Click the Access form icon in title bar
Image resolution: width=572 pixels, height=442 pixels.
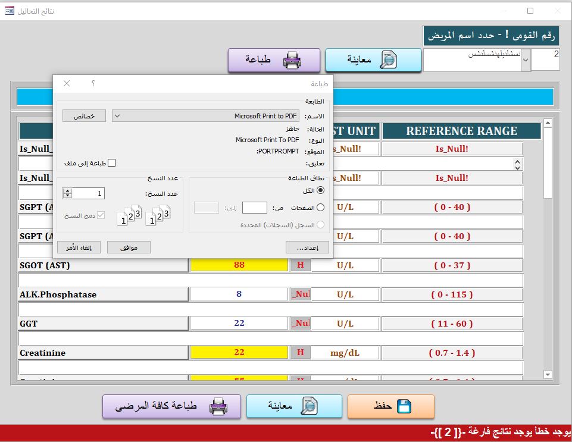coord(10,11)
